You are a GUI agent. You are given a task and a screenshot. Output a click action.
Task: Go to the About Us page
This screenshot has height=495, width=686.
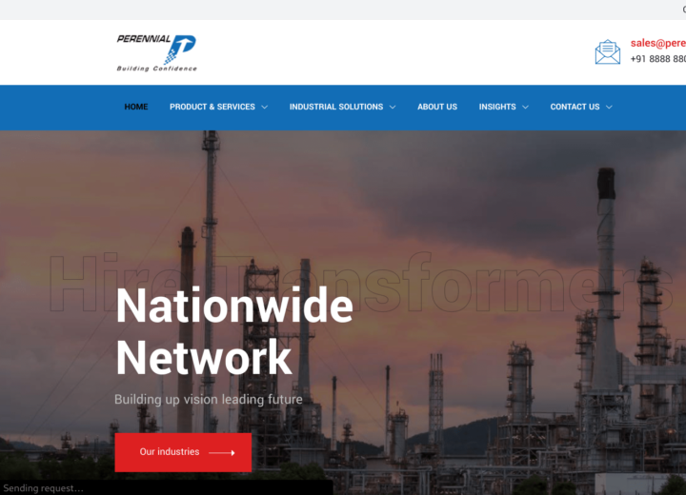tap(437, 107)
